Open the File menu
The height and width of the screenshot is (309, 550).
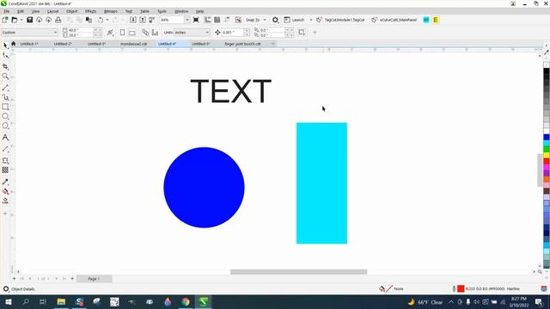coord(7,11)
